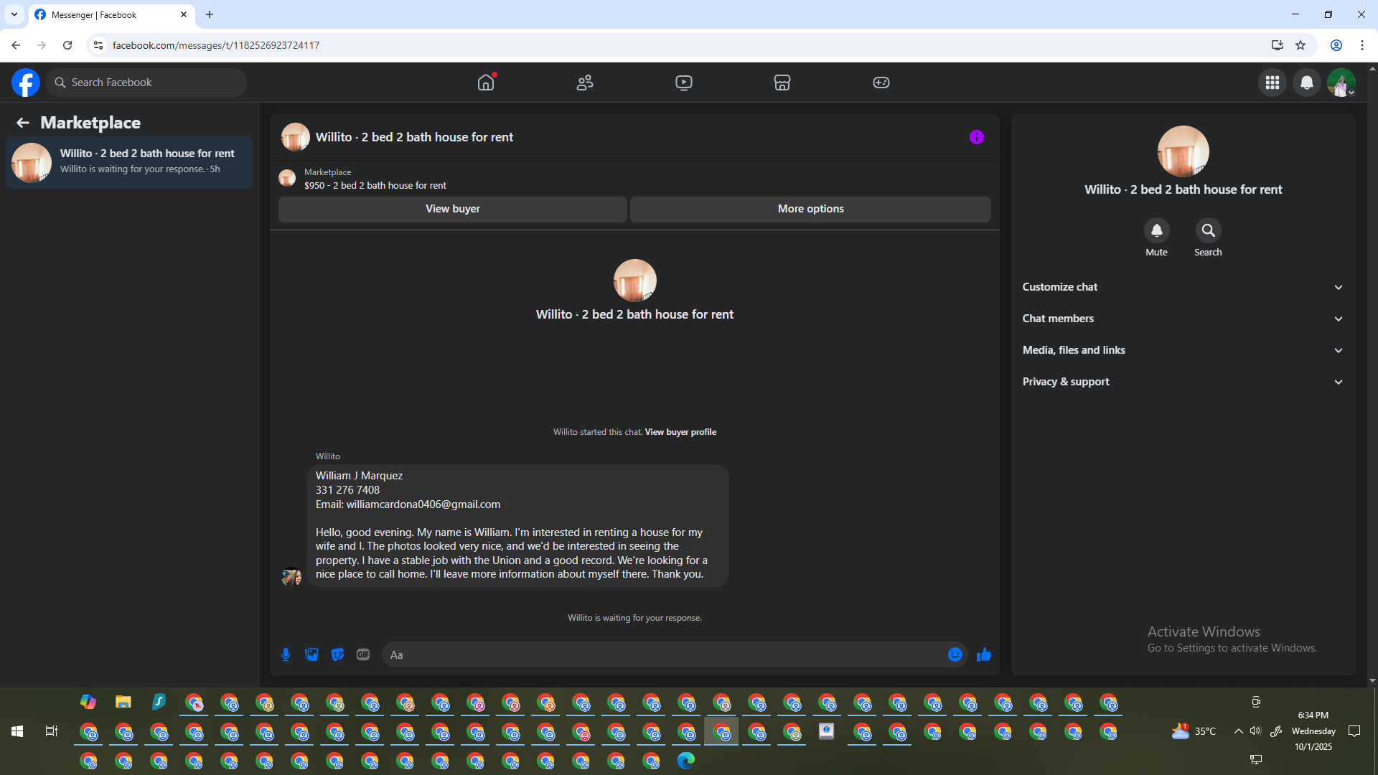Open the Windows Start menu
Viewport: 1378px width, 775px height.
(x=17, y=731)
